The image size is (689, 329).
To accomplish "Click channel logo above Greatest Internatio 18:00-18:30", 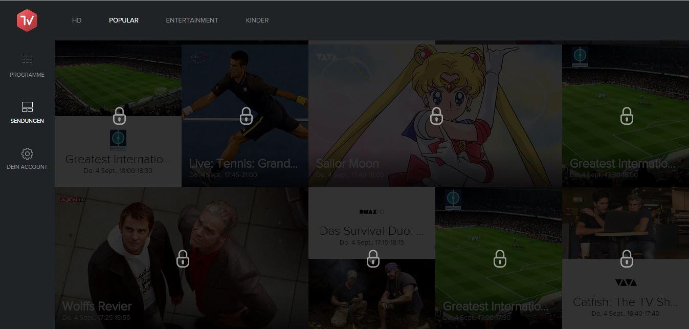I will 118,140.
